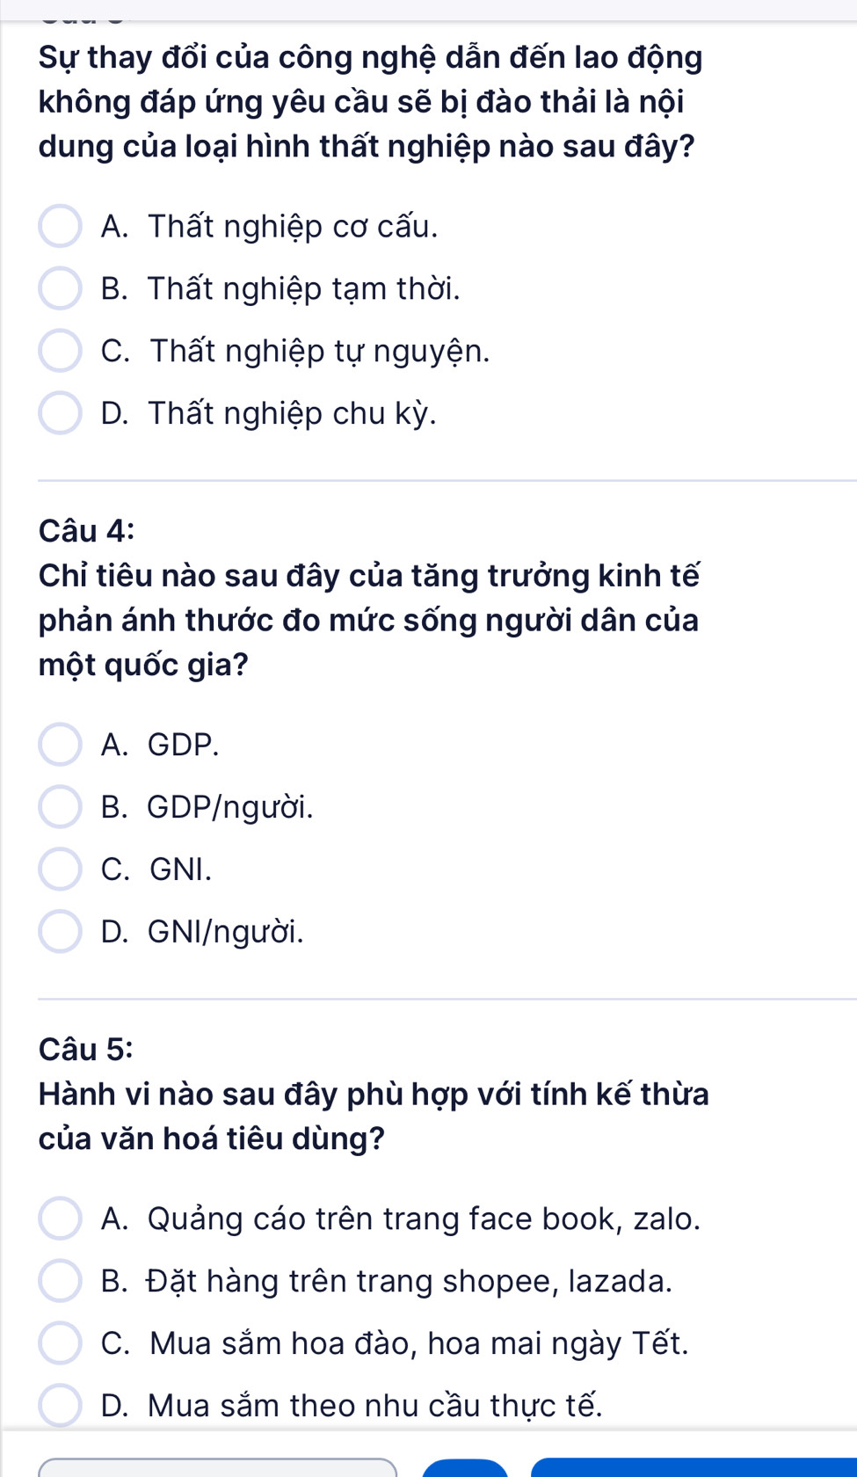Choose A. Quảng cáo trên trang face book, zalo
The height and width of the screenshot is (1477, 857).
tap(61, 1219)
